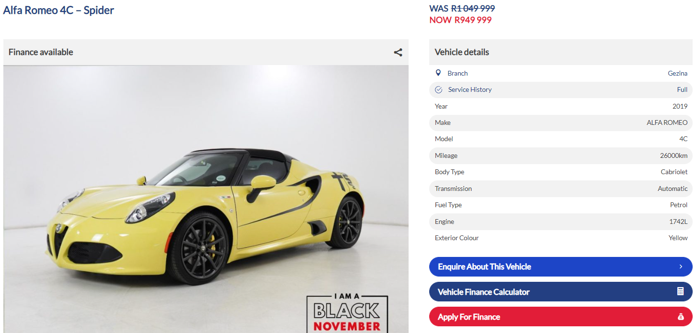The width and height of the screenshot is (696, 333).
Task: Click the chevron arrow on the Enquire button
Action: pyautogui.click(x=681, y=266)
